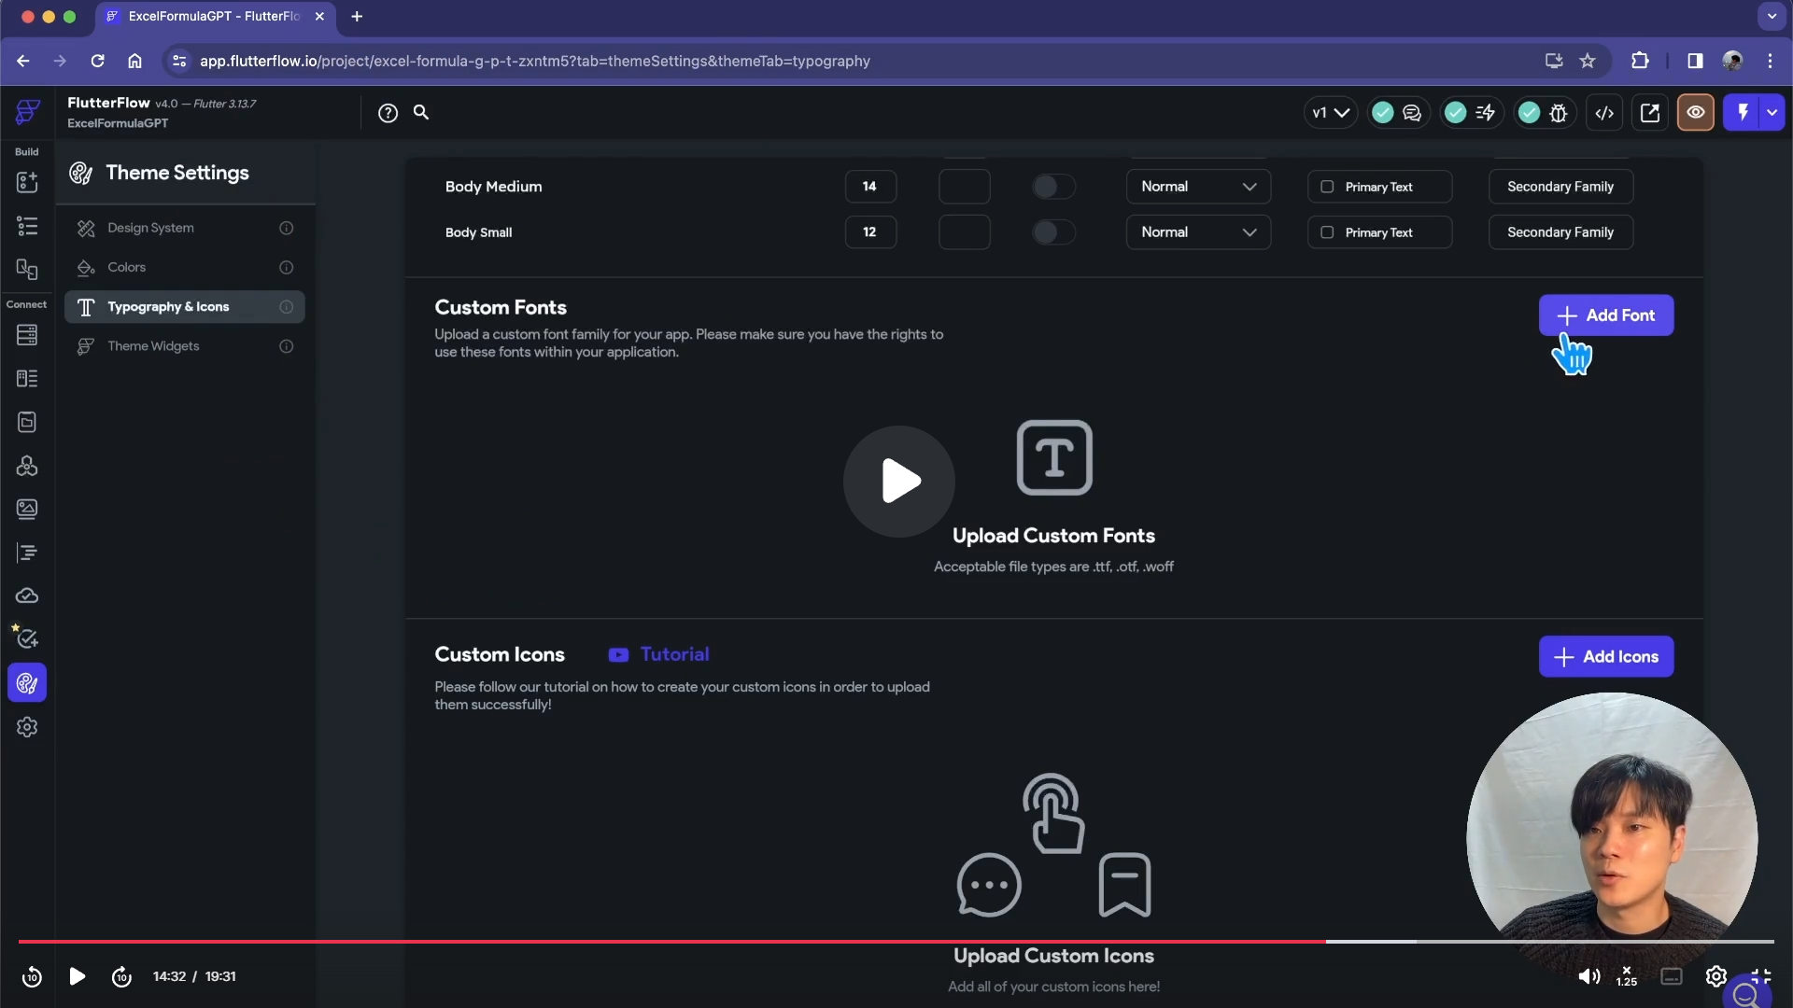Reload the browser page
This screenshot has height=1008, width=1793.
[97, 62]
